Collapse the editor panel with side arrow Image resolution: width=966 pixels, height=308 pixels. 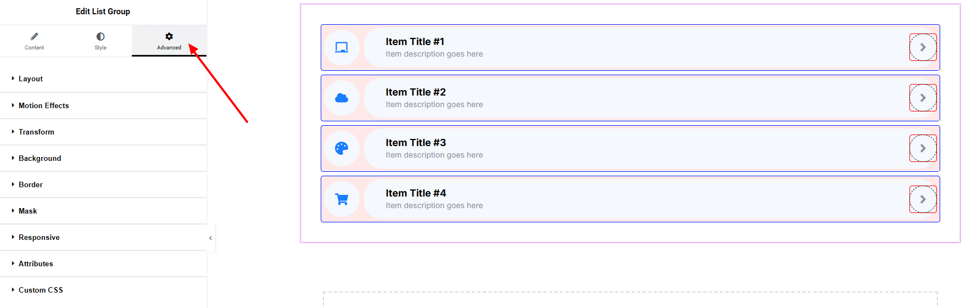pos(210,238)
